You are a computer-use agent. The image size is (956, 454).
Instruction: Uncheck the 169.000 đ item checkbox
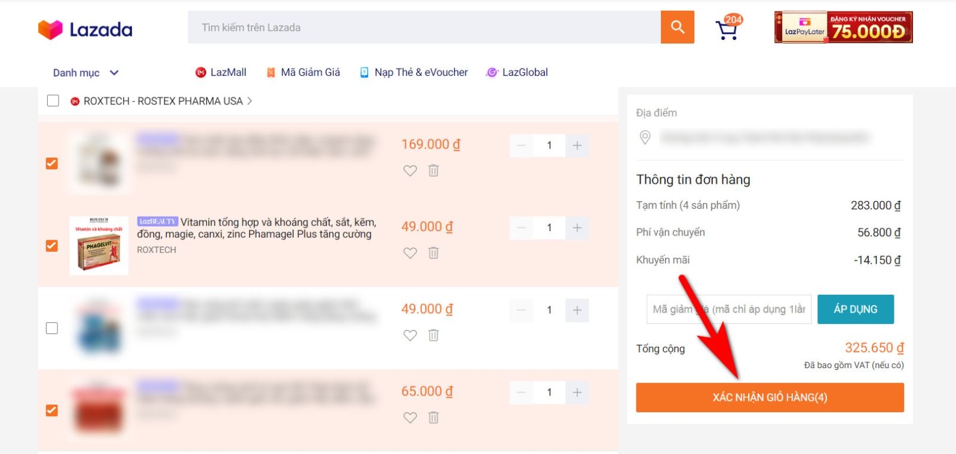click(x=52, y=163)
